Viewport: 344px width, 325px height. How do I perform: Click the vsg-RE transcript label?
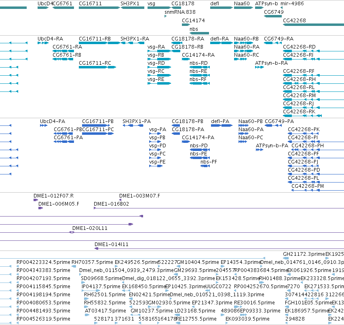156,79
